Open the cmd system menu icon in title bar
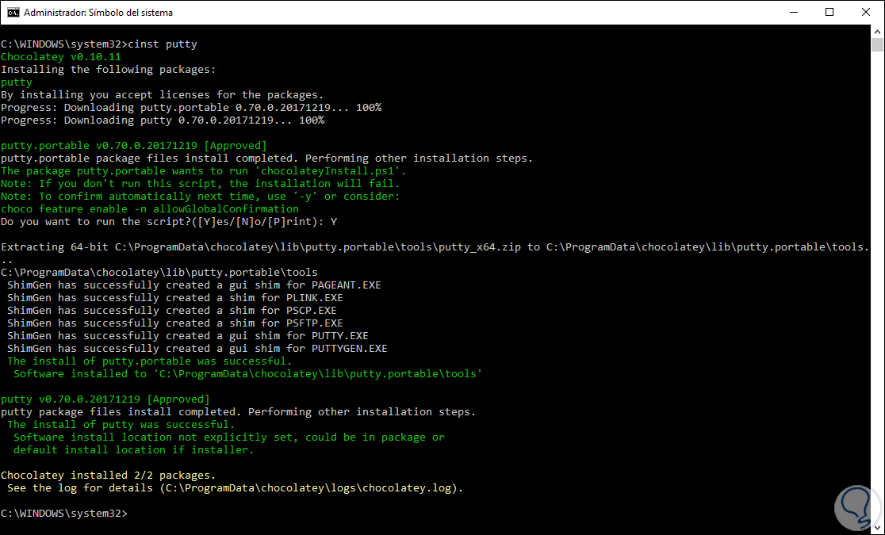 (13, 13)
